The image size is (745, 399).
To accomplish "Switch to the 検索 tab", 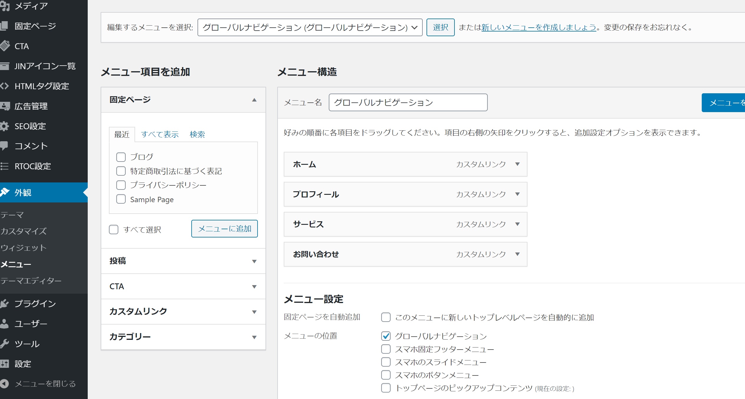I will 197,134.
